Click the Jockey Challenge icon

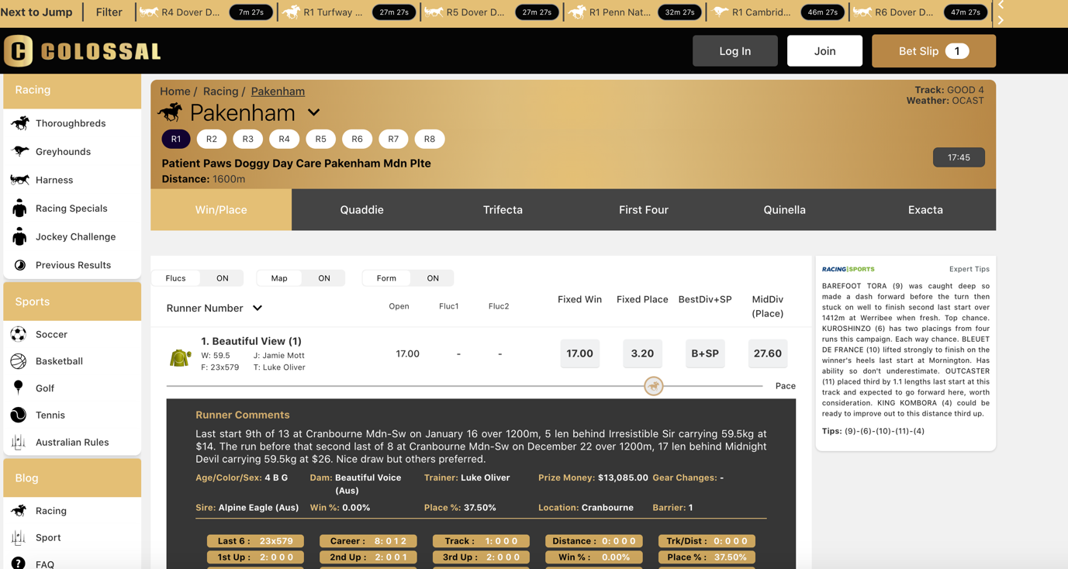point(19,236)
